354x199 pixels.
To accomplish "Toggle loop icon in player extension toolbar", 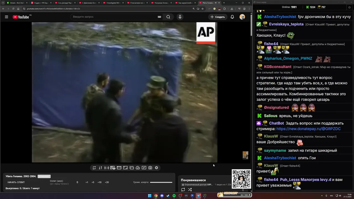I will point(94,168).
